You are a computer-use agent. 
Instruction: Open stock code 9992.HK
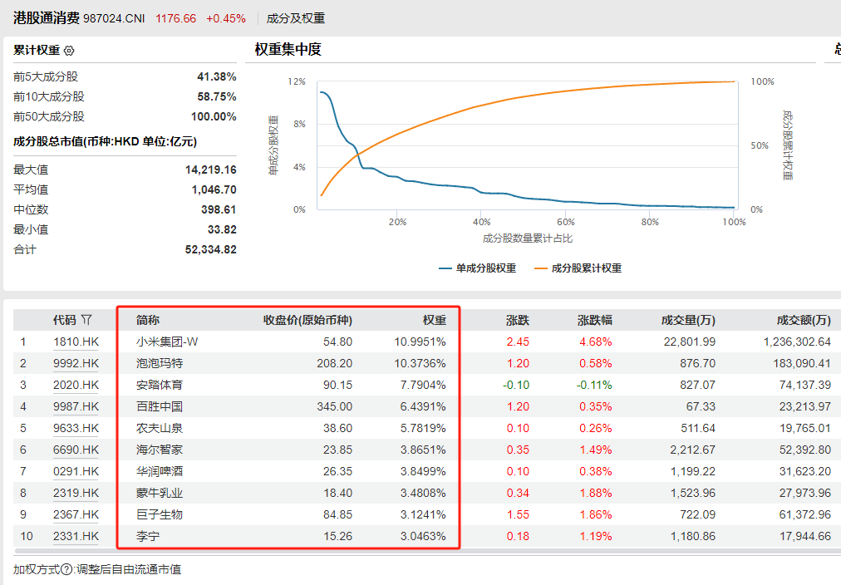pyautogui.click(x=76, y=363)
